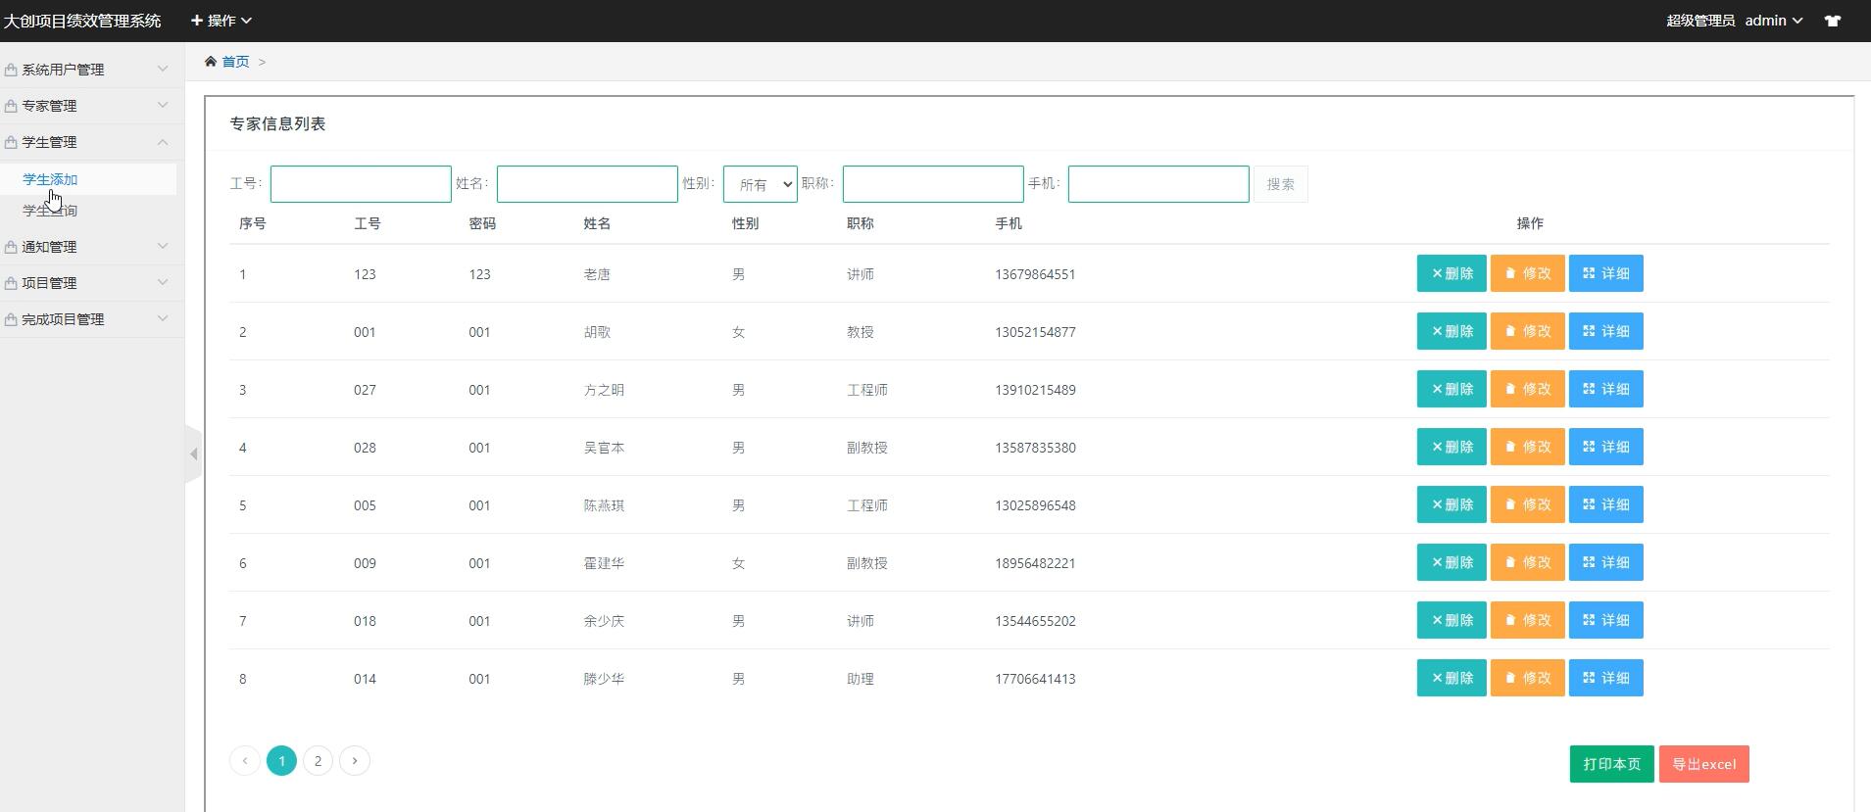This screenshot has width=1871, height=812.
Task: Click the lock icon beside 完成项目管理
Action: 11,319
